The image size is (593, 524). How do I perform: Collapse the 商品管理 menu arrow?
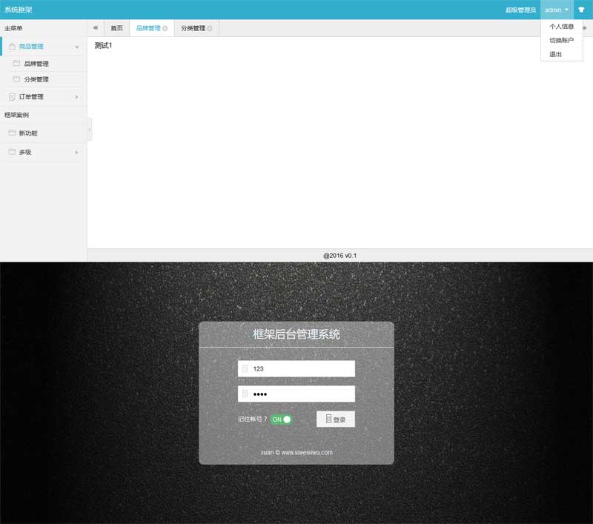click(x=76, y=47)
